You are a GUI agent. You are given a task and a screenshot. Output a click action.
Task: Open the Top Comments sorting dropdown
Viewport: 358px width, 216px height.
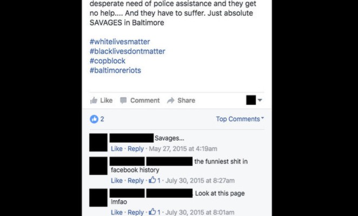coord(240,119)
